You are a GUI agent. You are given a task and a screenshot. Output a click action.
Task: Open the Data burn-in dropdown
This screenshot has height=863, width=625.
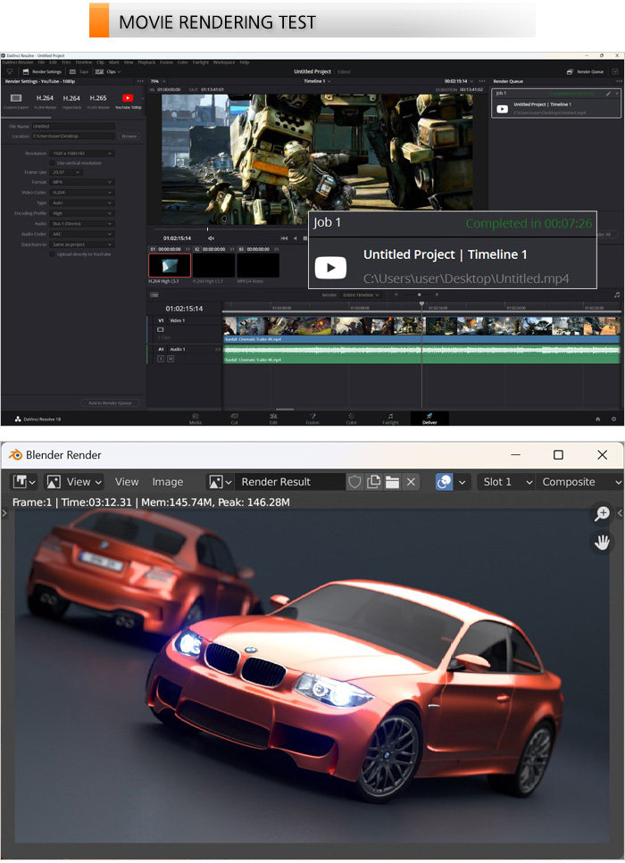[x=81, y=245]
